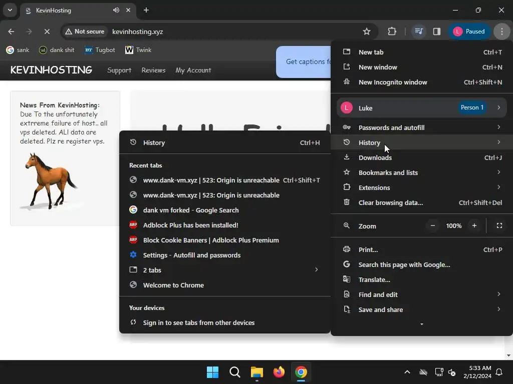Increase zoom with plus button
Screen dimensions: 513x384
tap(474, 225)
